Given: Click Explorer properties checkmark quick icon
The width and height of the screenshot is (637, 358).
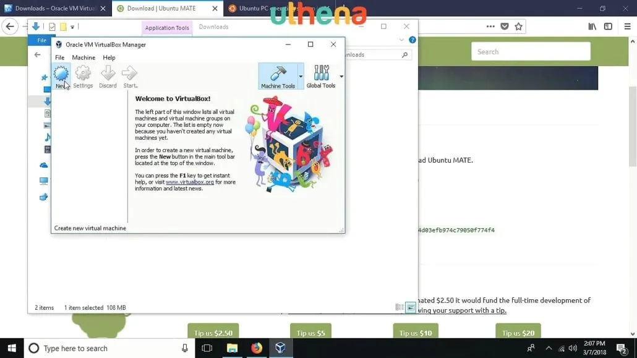Looking at the screenshot, I should 52,27.
